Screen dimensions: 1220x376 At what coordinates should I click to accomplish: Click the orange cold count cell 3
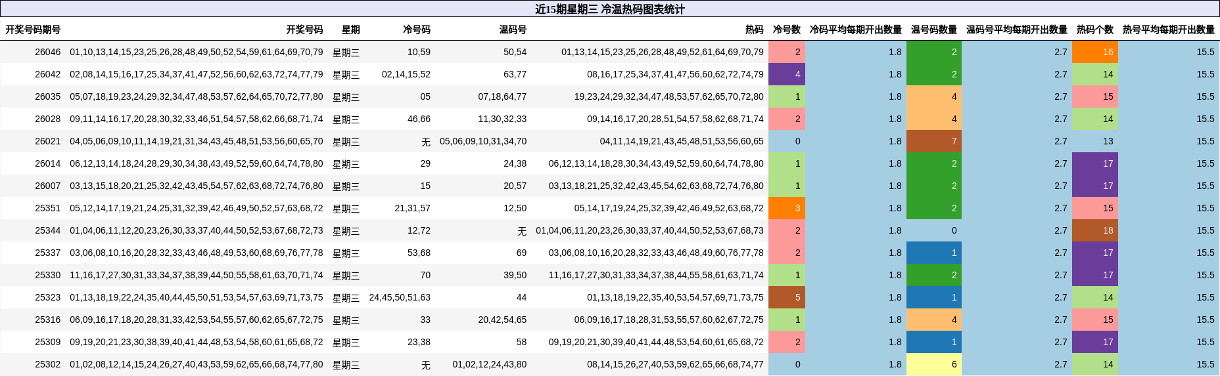tap(787, 208)
